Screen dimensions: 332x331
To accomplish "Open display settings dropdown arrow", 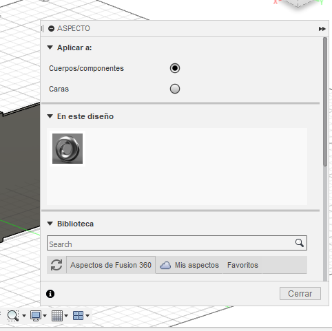I will (x=45, y=316).
